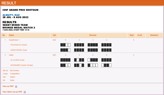Select the 28 JUL - 8 AUG 2022 date

[15, 17]
